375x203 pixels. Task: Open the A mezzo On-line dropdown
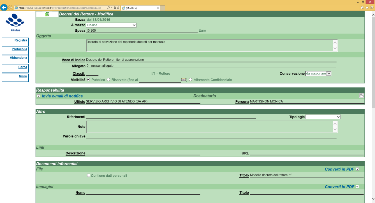(111, 25)
